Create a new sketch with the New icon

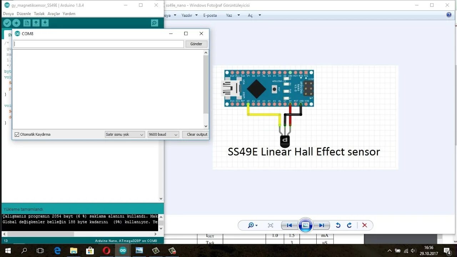click(x=27, y=23)
